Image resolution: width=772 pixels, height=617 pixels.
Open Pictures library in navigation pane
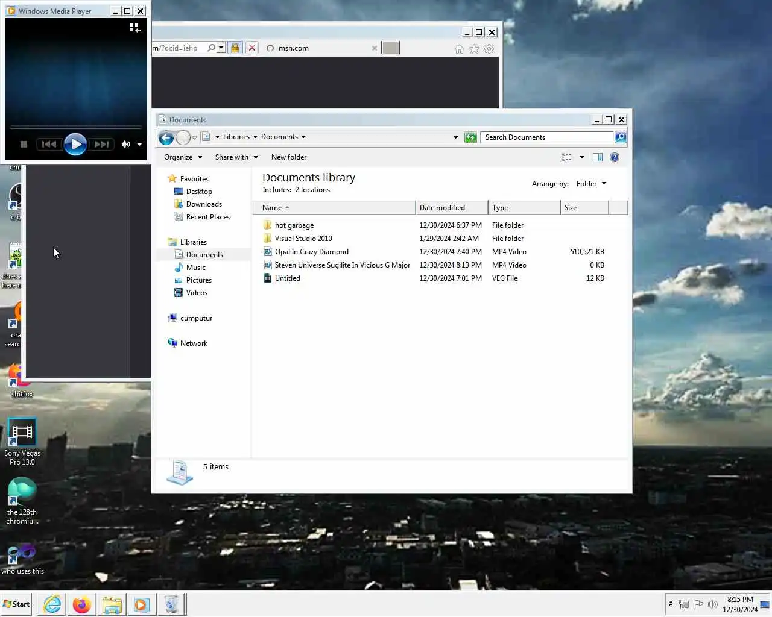tap(199, 280)
